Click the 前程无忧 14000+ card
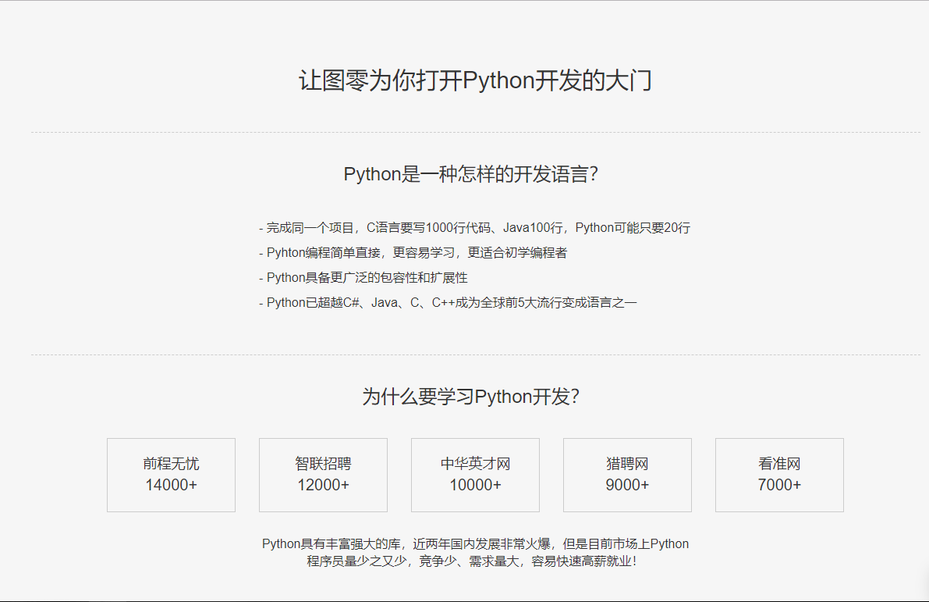929x602 pixels. click(x=171, y=475)
